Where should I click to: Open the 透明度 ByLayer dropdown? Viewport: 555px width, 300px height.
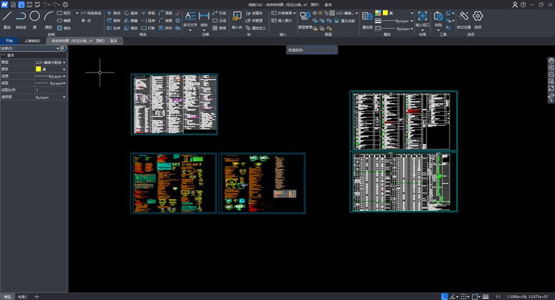tap(64, 97)
